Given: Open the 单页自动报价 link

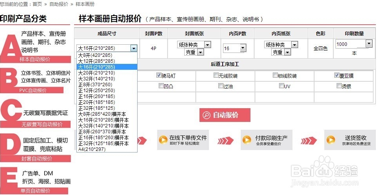Looking at the screenshot, I should [35, 191].
